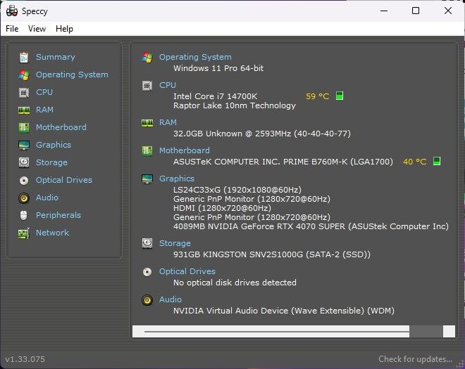The image size is (465, 369).
Task: Click the Windows flag icon in summary pane
Action: (x=147, y=57)
